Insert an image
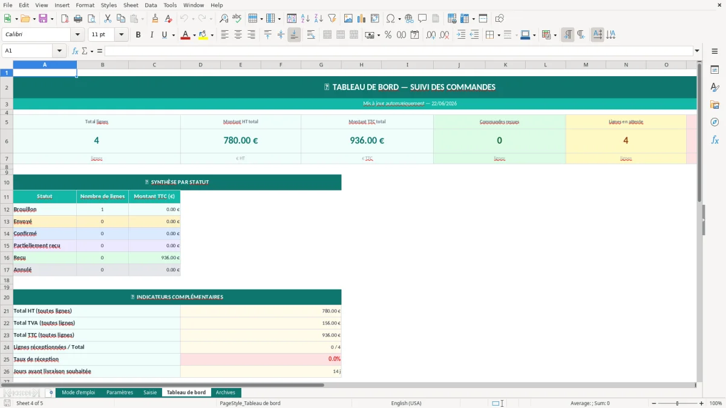 [348, 19]
